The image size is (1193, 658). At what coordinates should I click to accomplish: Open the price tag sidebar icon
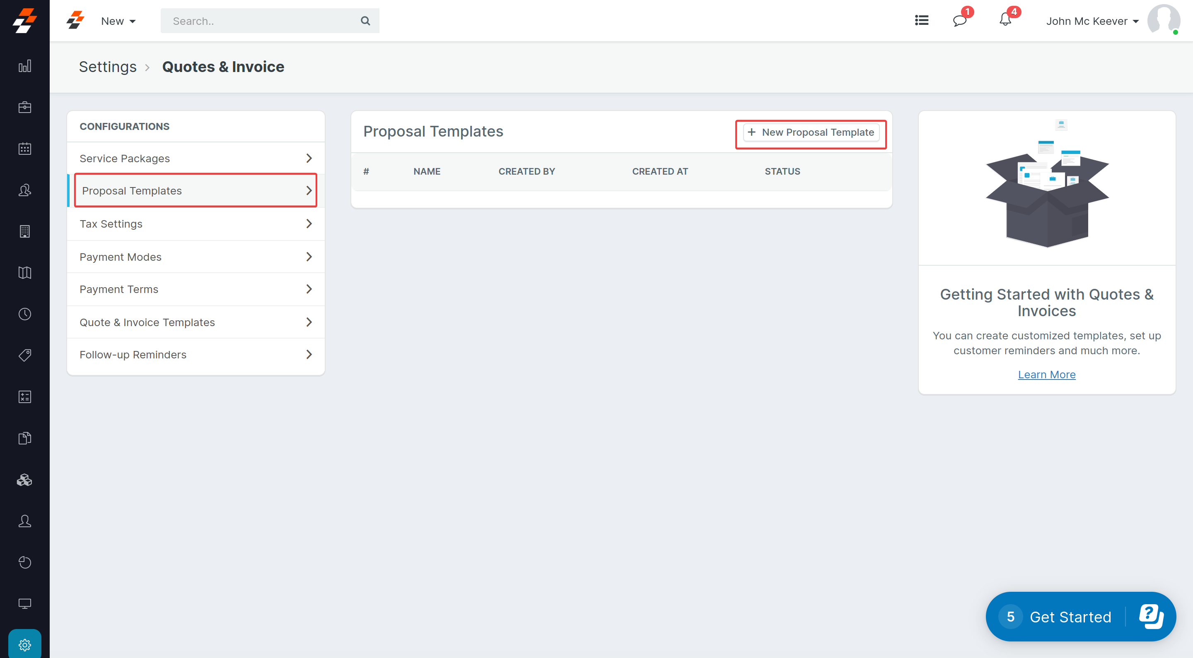click(24, 355)
